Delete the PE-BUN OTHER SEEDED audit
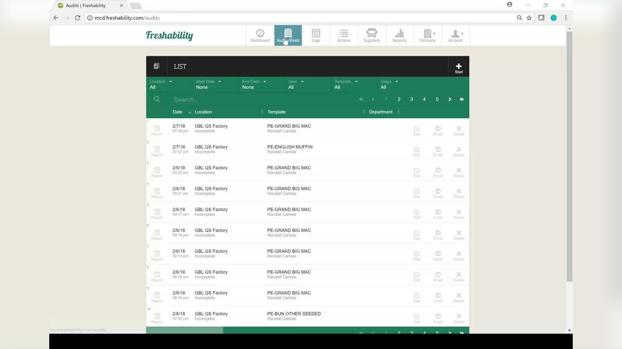Screen dimensions: 622x349 point(459,317)
